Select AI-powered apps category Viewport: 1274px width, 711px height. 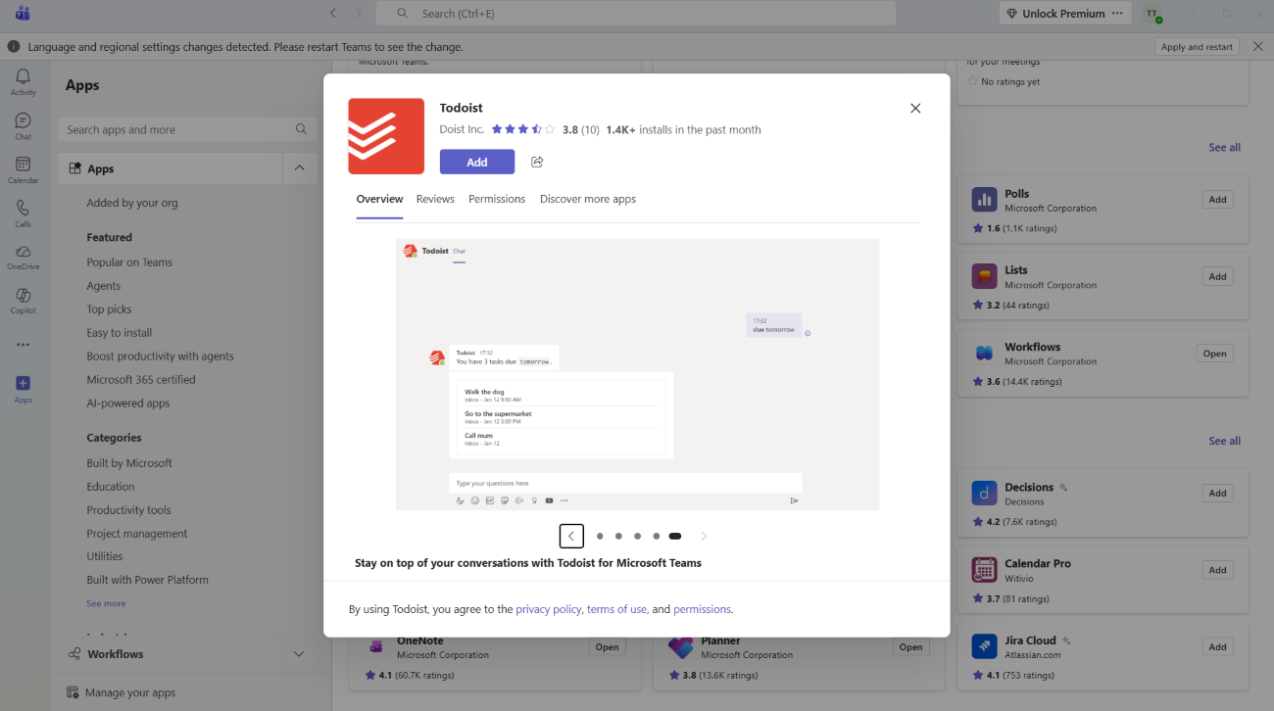128,403
